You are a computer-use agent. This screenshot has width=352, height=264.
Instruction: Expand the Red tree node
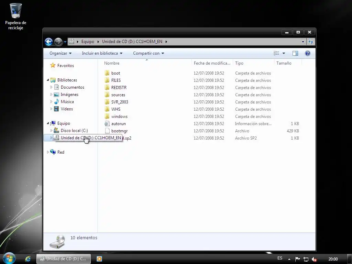pyautogui.click(x=48, y=152)
